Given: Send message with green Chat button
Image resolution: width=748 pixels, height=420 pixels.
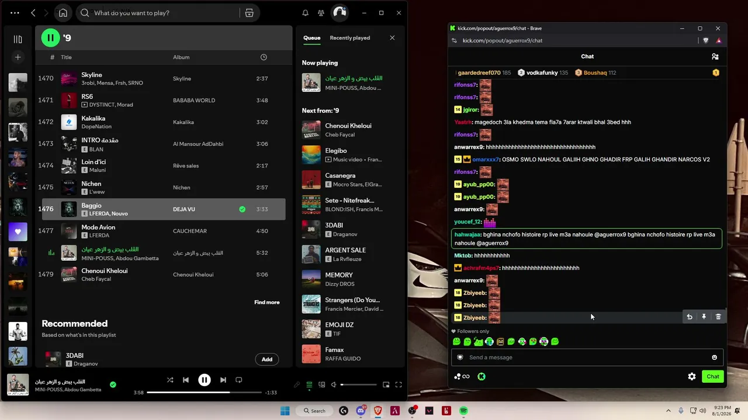Looking at the screenshot, I should coord(713,376).
